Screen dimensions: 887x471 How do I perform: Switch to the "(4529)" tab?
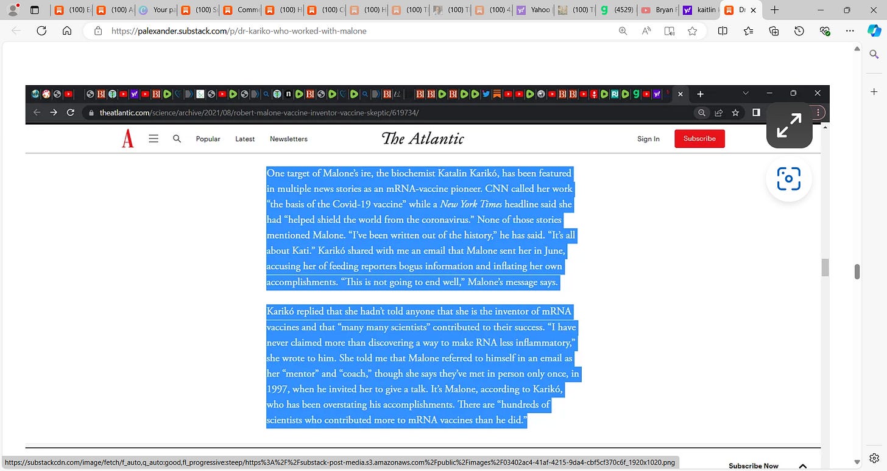(617, 10)
